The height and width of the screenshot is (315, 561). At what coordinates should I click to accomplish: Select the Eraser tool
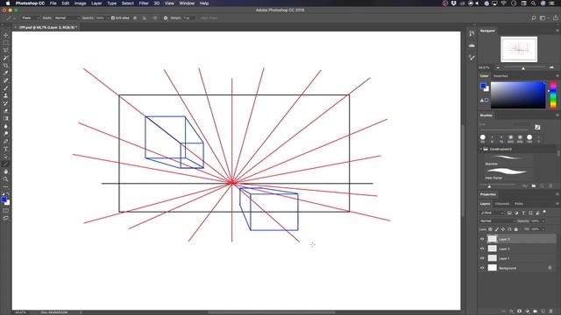pyautogui.click(x=6, y=111)
